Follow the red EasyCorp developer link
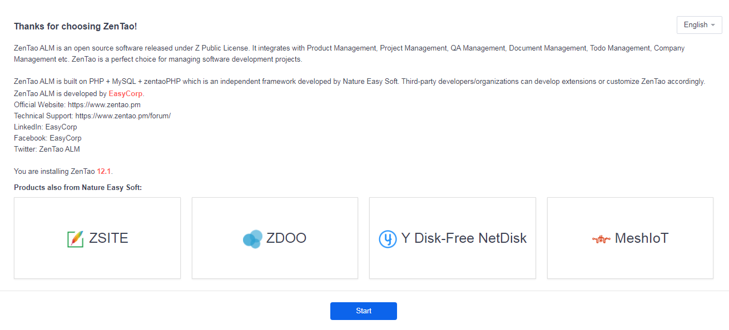729x330 pixels. point(126,94)
